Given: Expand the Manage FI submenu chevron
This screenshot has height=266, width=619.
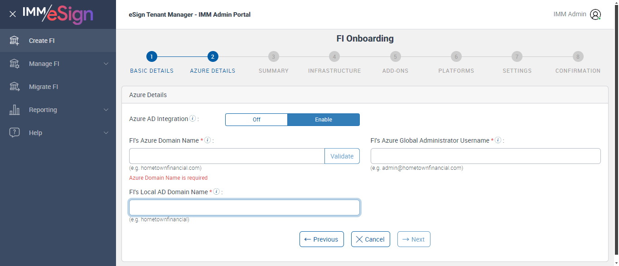Looking at the screenshot, I should point(106,64).
